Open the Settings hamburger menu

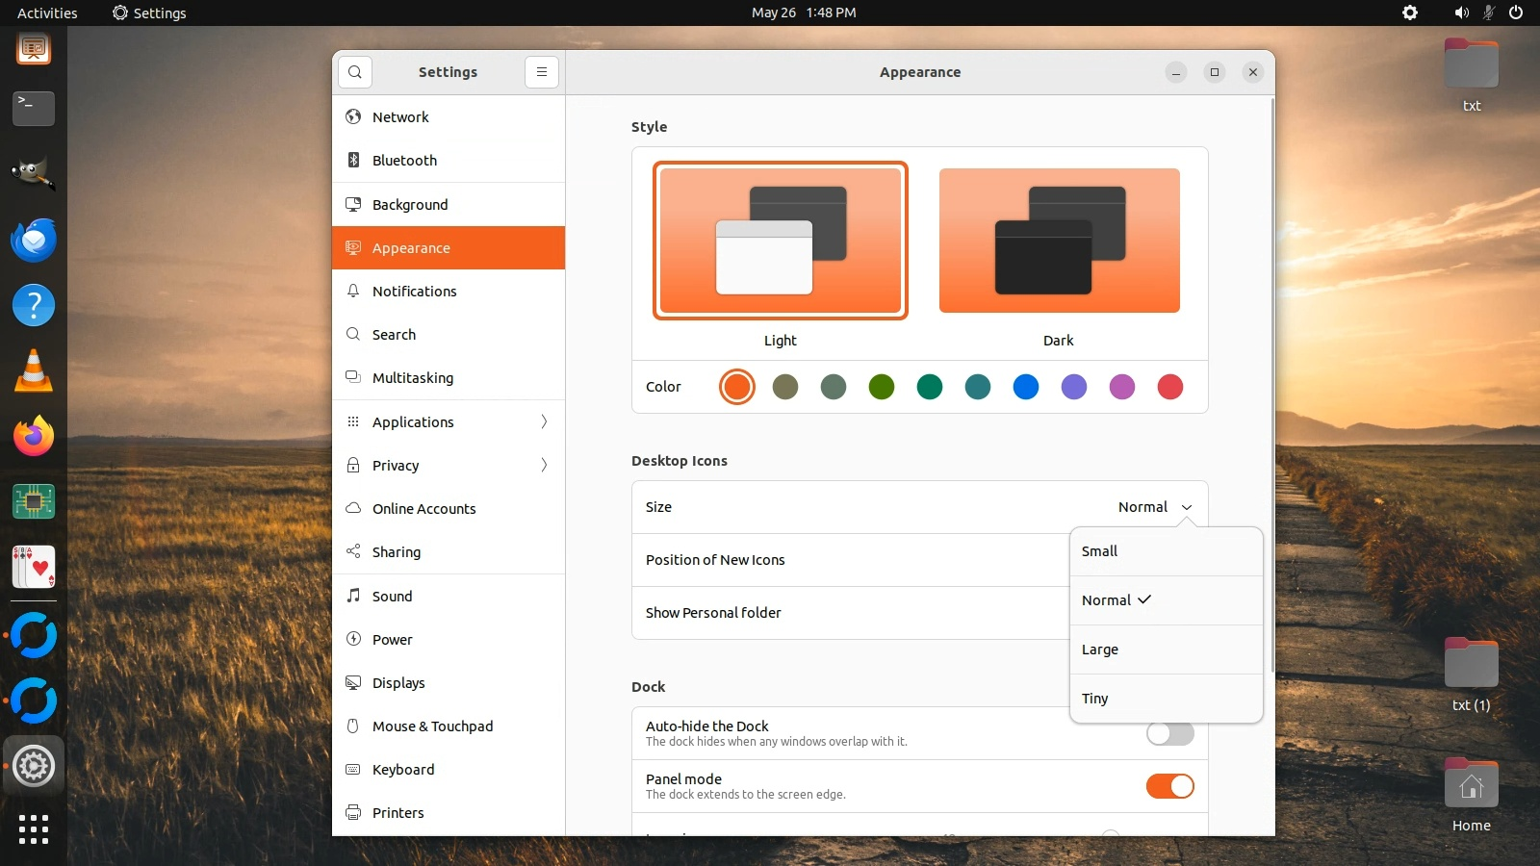point(542,72)
